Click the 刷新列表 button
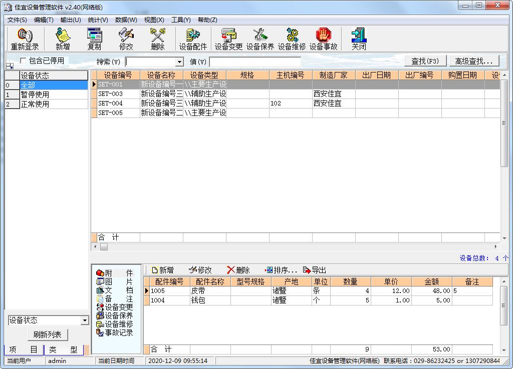513x369 pixels. (48, 334)
